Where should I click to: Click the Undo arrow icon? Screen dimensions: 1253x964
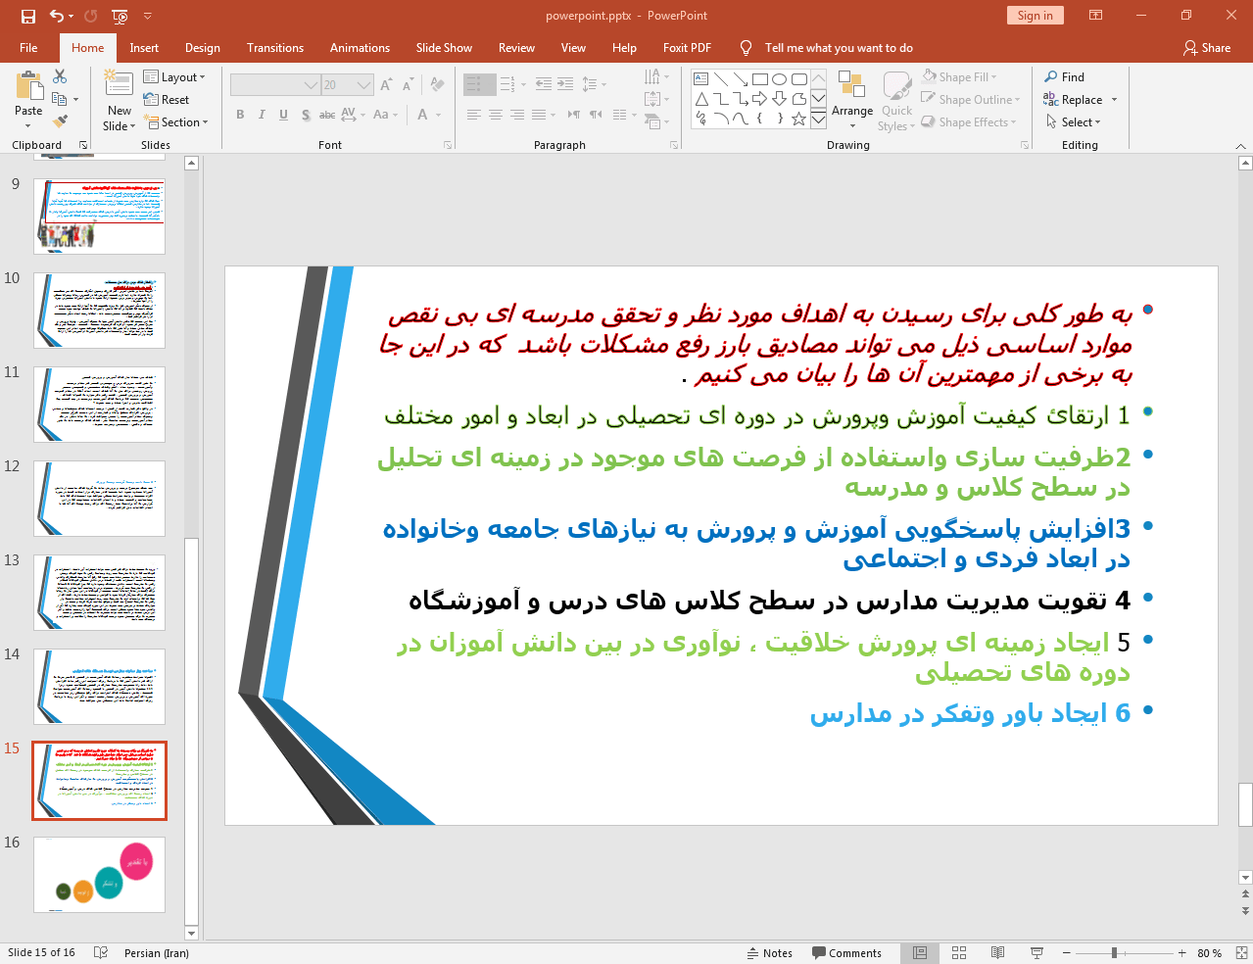[x=57, y=16]
